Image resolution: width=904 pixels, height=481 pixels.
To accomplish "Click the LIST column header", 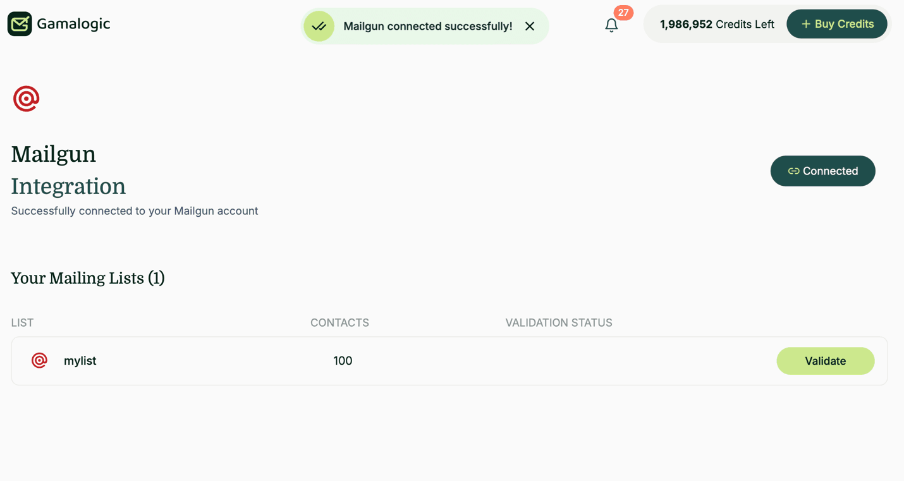I will pyautogui.click(x=22, y=323).
